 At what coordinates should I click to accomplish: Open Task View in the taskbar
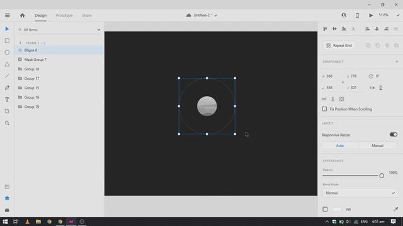click(16, 222)
